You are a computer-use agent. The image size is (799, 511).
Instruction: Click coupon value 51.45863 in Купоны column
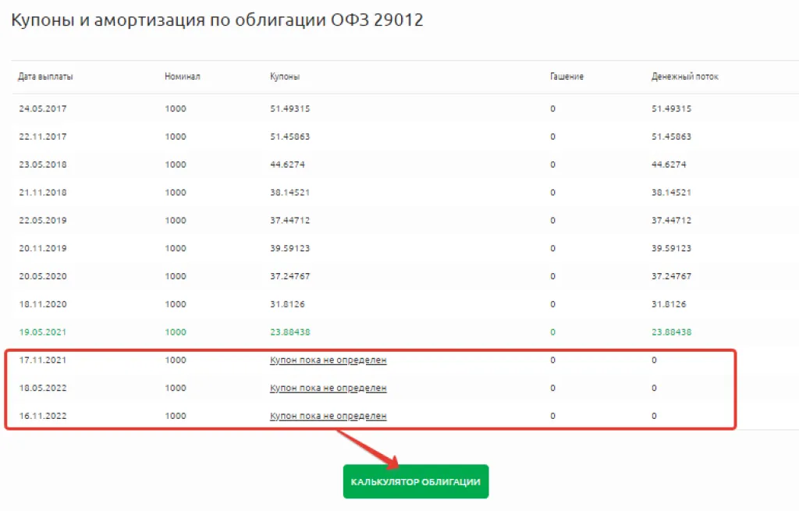(x=289, y=137)
